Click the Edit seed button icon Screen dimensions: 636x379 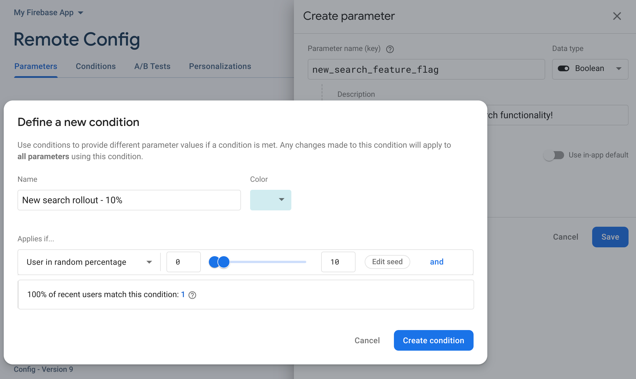pyautogui.click(x=387, y=261)
